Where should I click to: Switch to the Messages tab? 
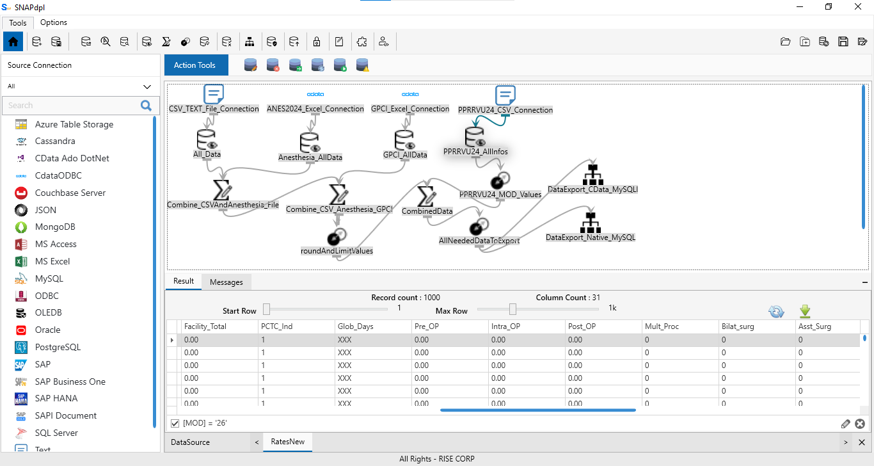tap(226, 282)
